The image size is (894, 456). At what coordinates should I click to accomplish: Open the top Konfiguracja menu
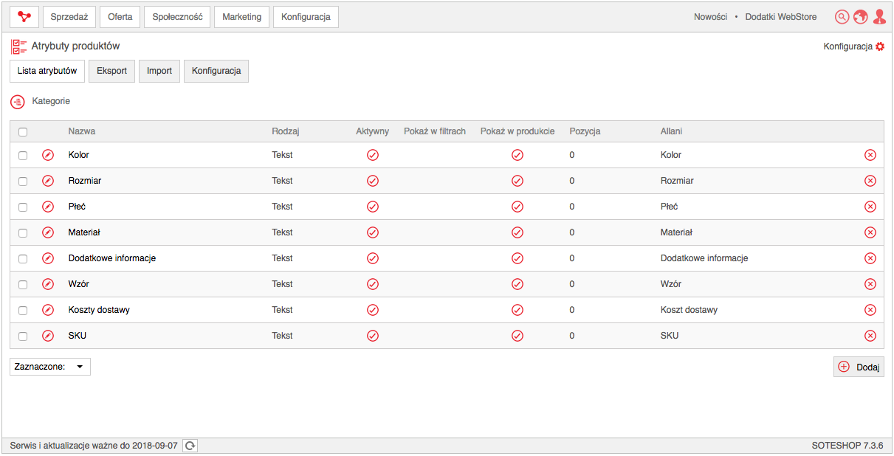click(x=306, y=17)
